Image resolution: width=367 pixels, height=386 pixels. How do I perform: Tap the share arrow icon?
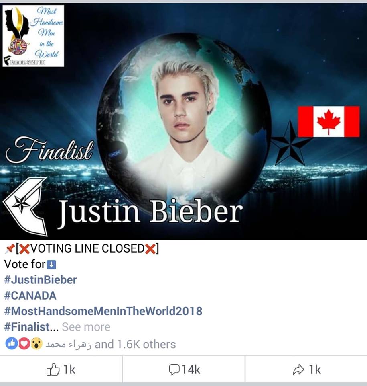298,370
